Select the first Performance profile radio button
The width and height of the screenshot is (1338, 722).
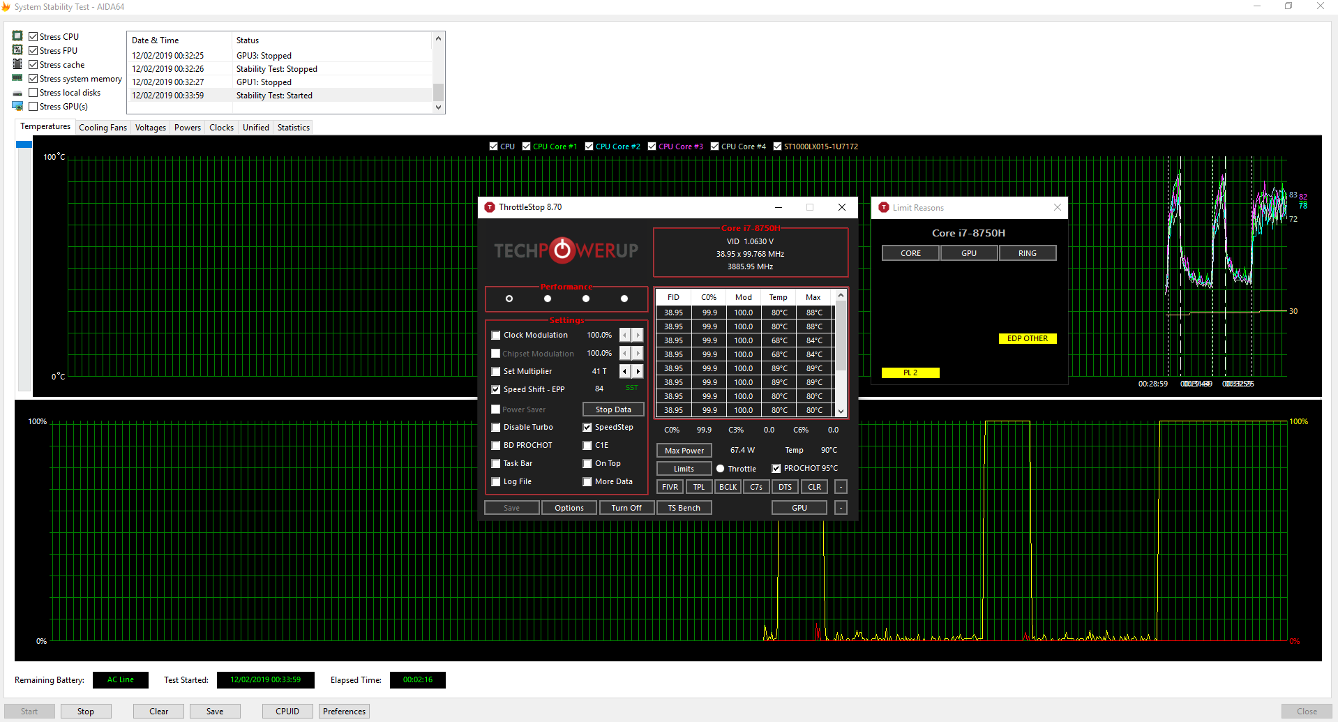509,299
